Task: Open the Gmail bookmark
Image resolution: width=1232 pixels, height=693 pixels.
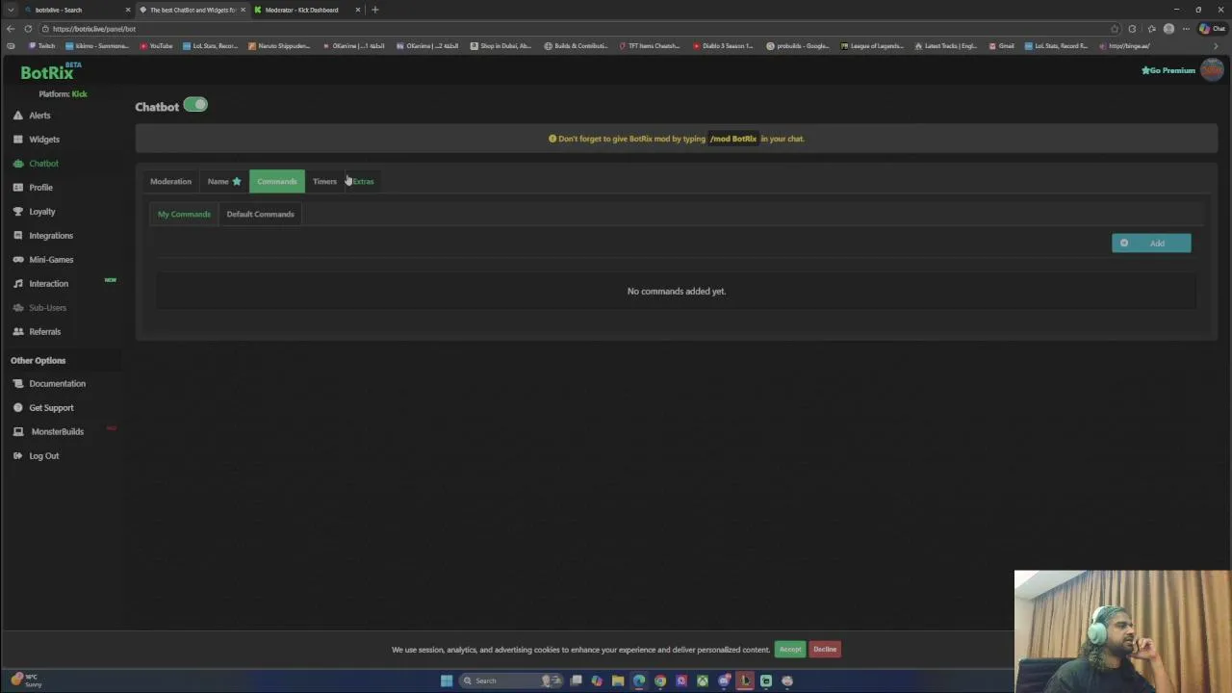Action: [1001, 45]
